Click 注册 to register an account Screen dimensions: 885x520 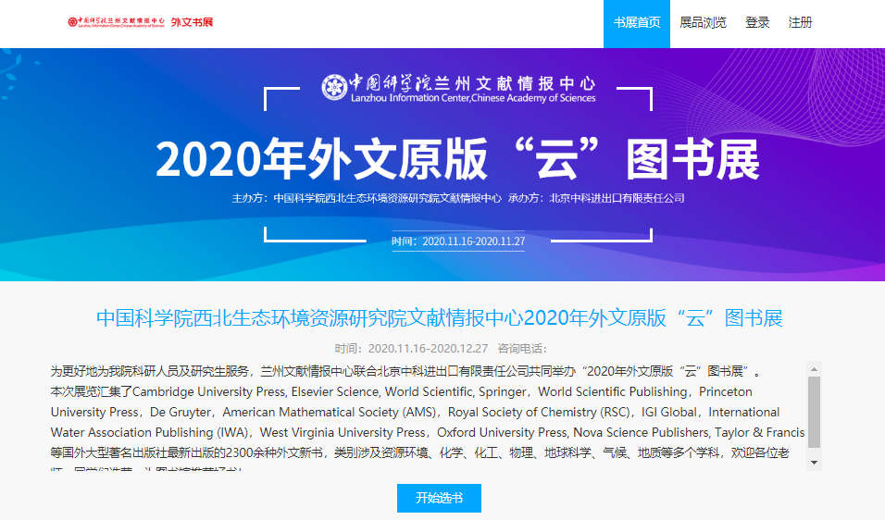(800, 23)
